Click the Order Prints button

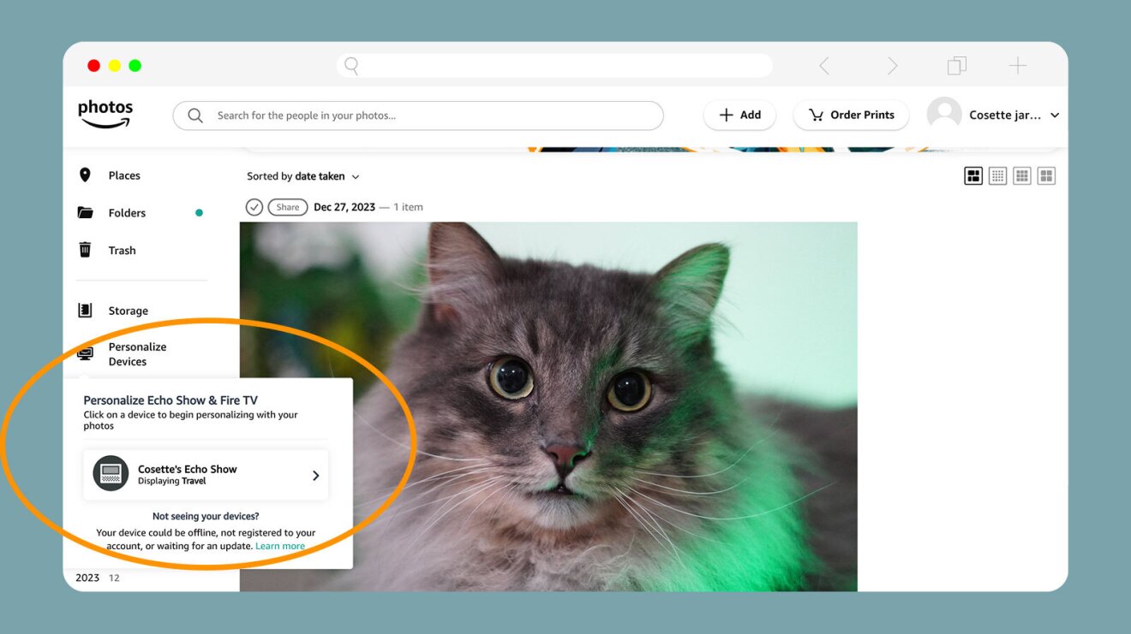(851, 115)
